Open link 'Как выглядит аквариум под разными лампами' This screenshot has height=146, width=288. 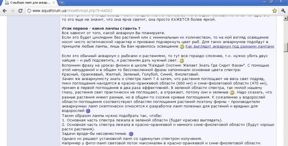click(x=230, y=47)
